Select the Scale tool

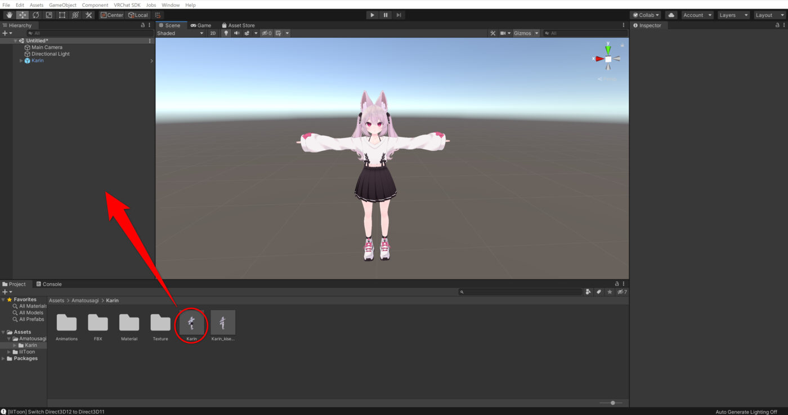pos(49,15)
